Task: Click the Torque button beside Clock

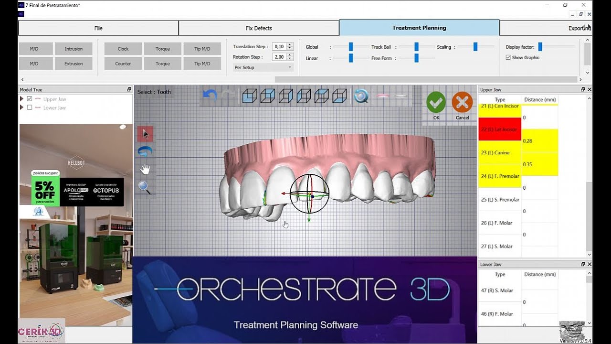Action: [x=163, y=49]
